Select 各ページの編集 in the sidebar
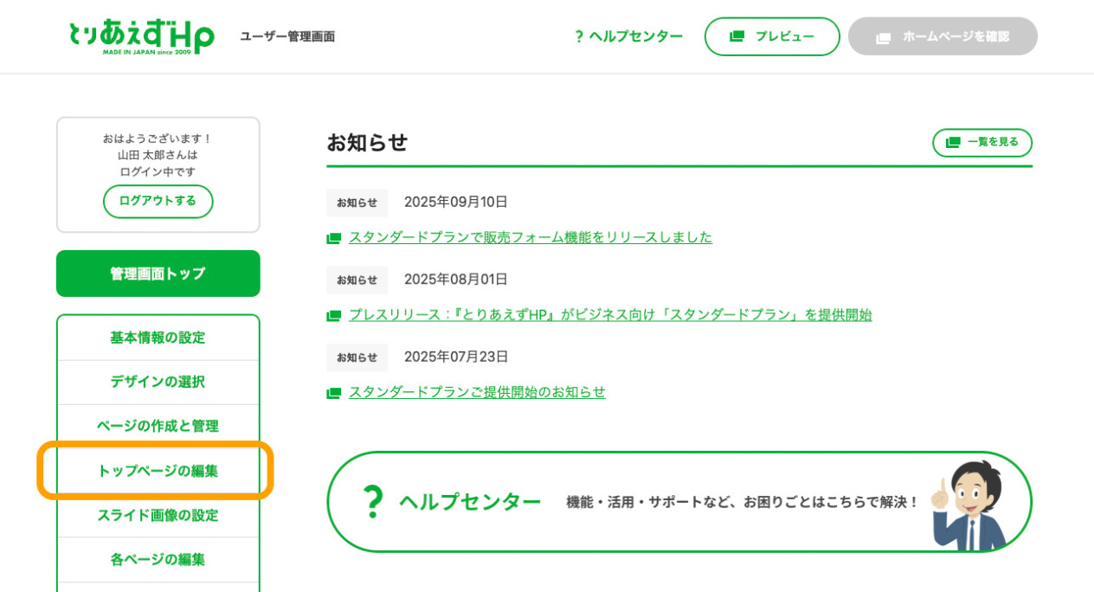 pyautogui.click(x=158, y=559)
